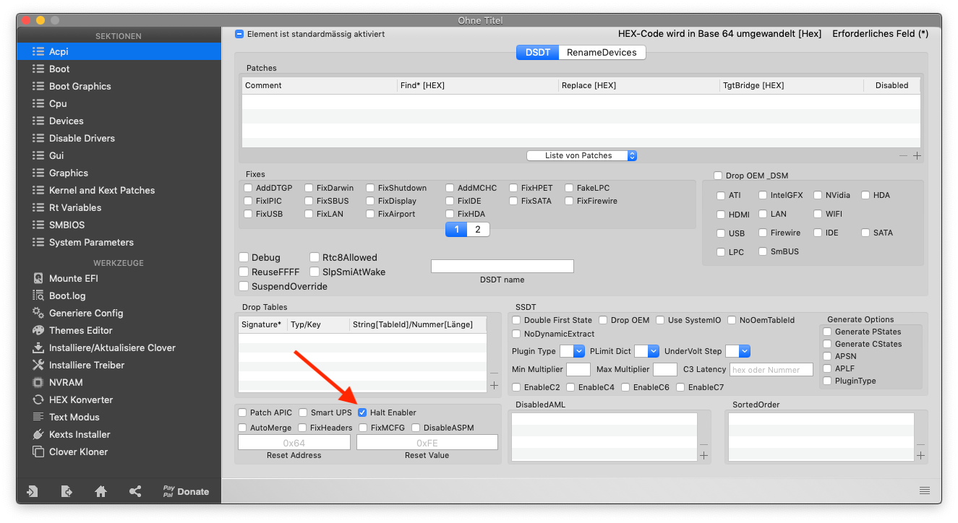
Task: Select the Boot section
Action: [119, 69]
